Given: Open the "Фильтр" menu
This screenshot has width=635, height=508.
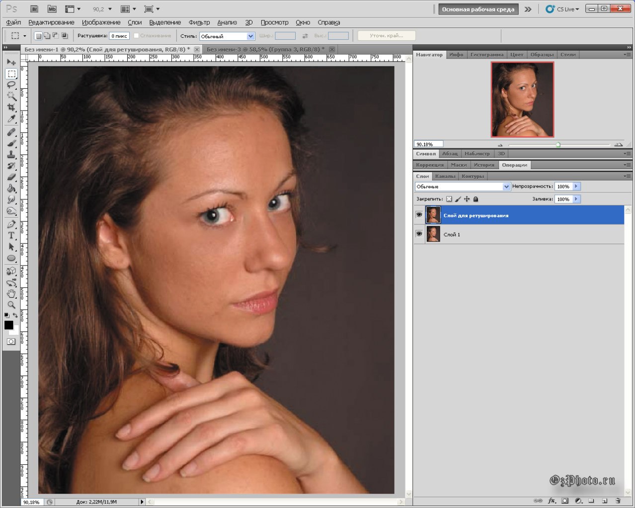Looking at the screenshot, I should 199,22.
